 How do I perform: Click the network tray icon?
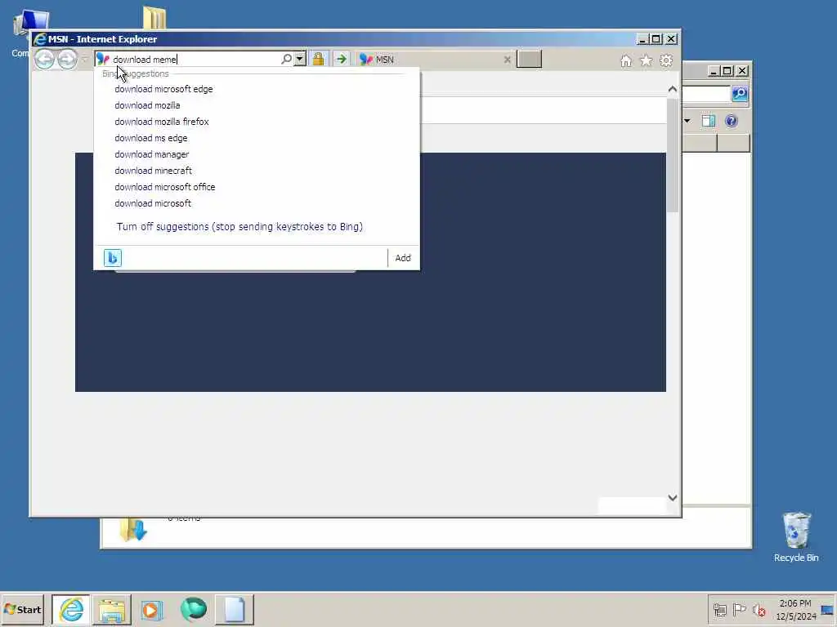click(719, 610)
